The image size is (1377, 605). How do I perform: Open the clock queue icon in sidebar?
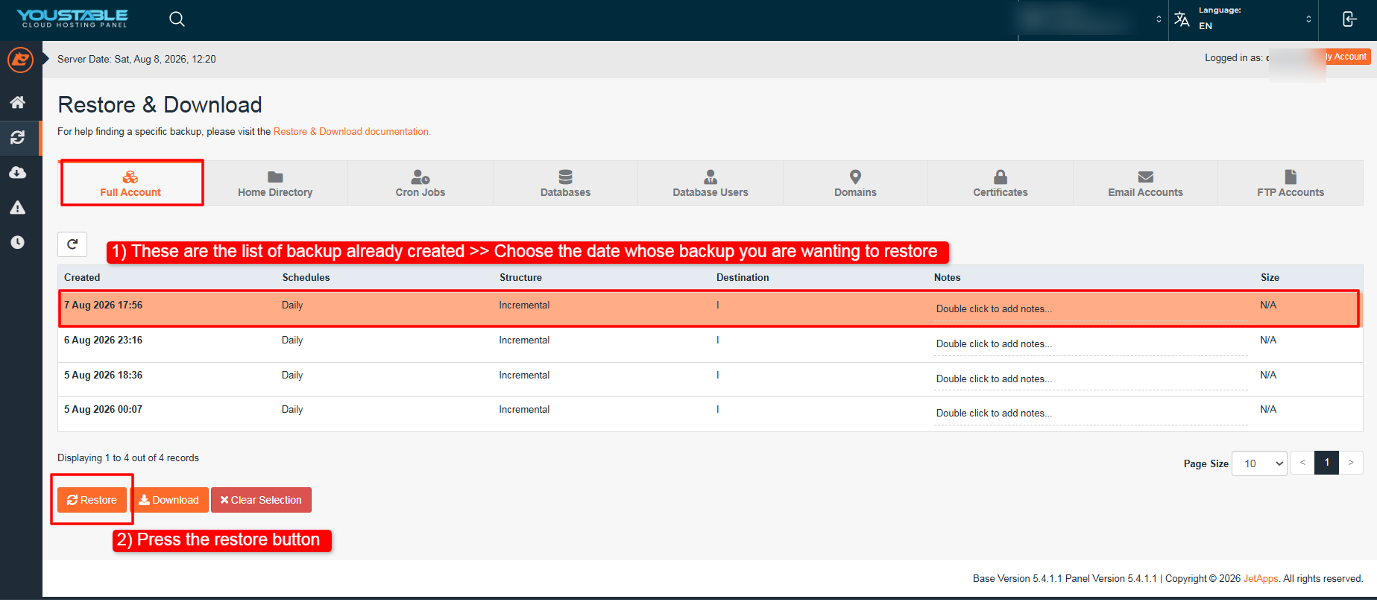[x=18, y=242]
